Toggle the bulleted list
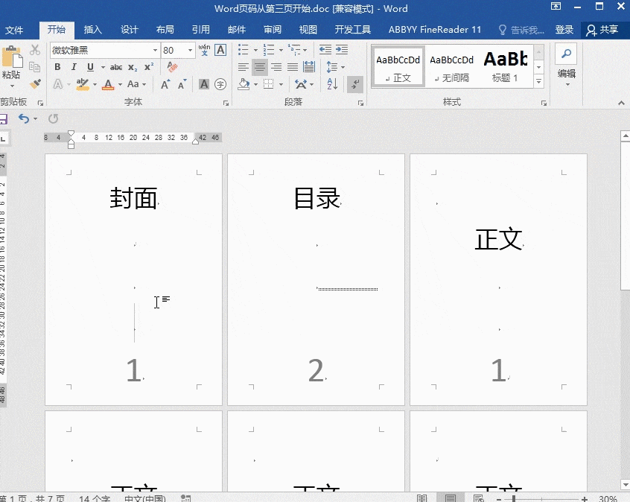This screenshot has width=630, height=502. point(242,50)
